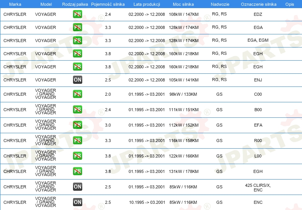Click CHRYSLER in the L00 row
Viewport: 302px width, 210px height.
15,156
